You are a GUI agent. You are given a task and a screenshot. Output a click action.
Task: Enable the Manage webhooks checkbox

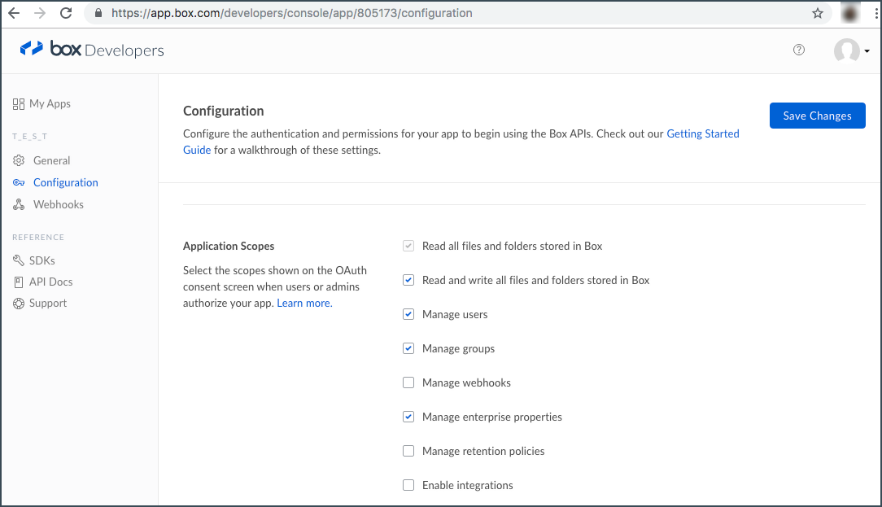pyautogui.click(x=408, y=382)
